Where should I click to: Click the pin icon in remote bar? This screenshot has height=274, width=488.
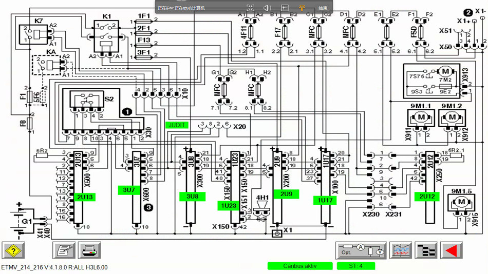click(302, 8)
